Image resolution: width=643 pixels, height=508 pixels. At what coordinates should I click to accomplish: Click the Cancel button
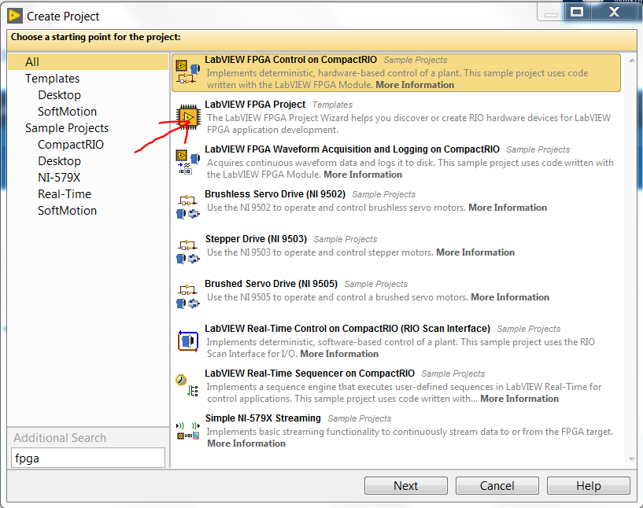(497, 485)
